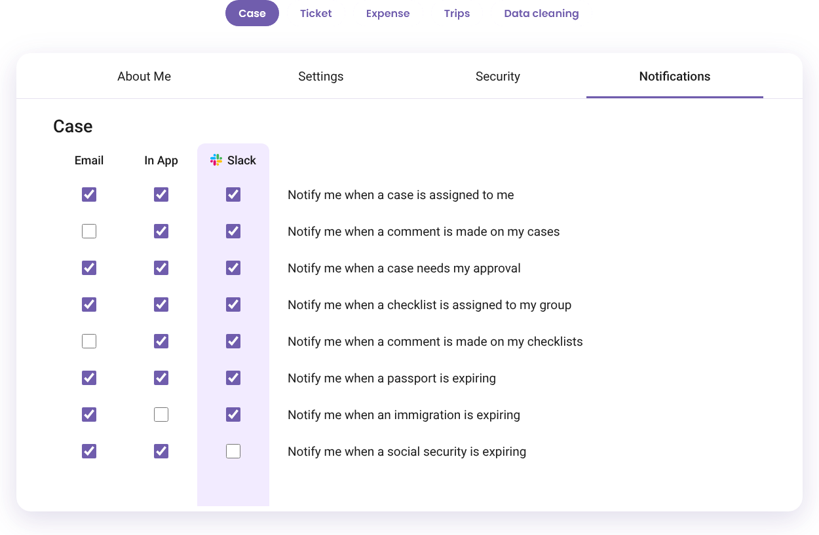Uncheck In App for case assigned to me

(161, 194)
